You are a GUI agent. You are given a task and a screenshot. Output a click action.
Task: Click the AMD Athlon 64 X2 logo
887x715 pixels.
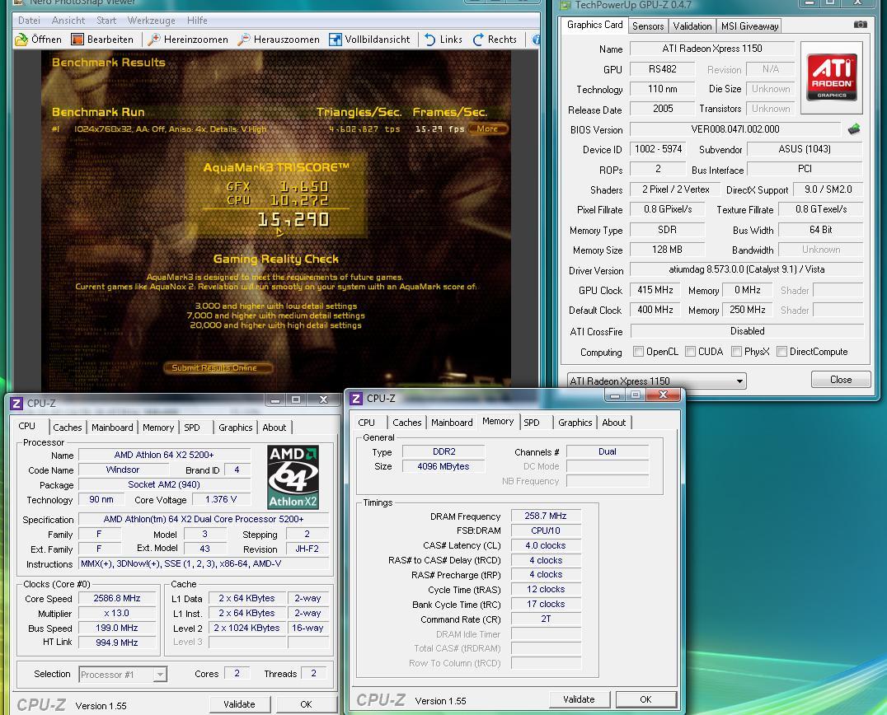[293, 477]
